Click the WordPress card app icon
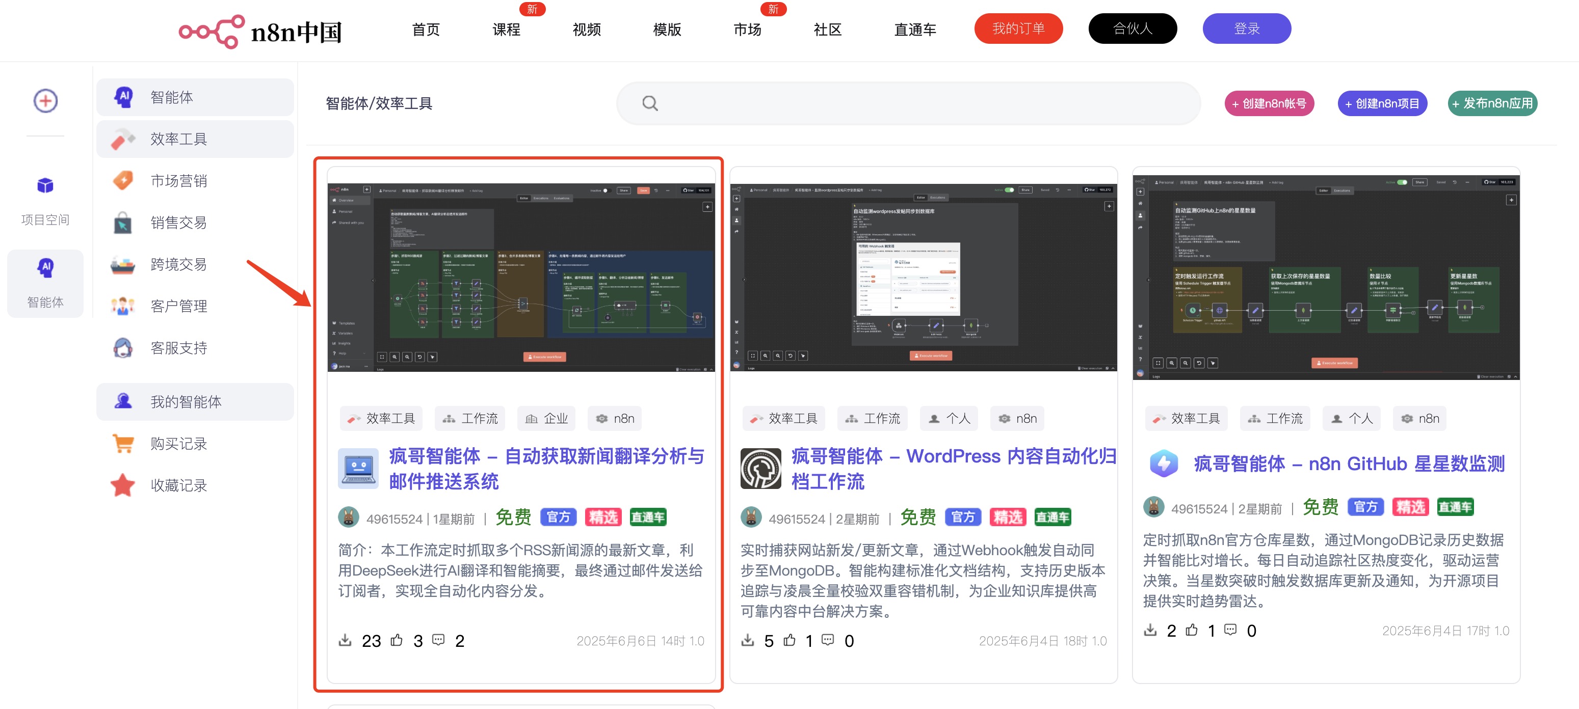Viewport: 1579px width, 709px height. tap(760, 468)
